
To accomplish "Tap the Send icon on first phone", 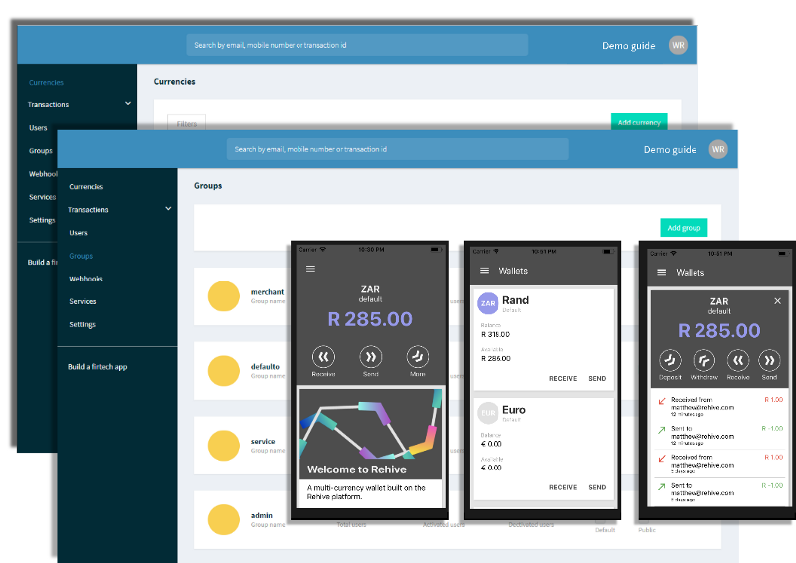I will coord(371,357).
